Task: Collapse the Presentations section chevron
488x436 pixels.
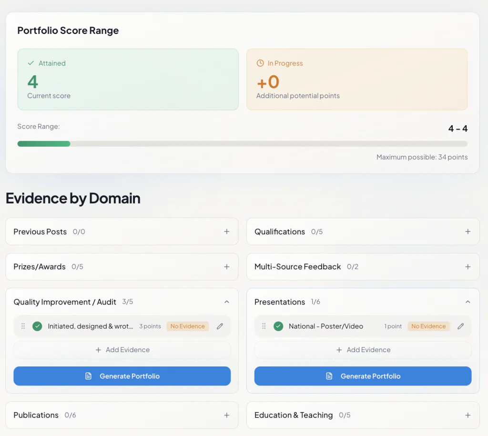Action: [468, 302]
